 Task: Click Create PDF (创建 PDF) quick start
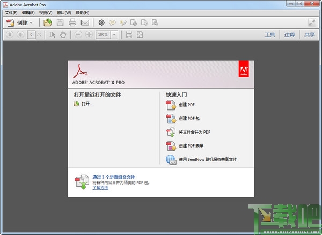click(x=189, y=105)
